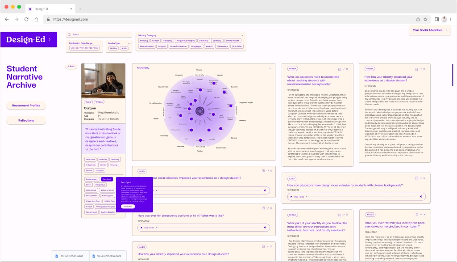Open Recommend Profiles from sidebar
Viewport: 457px width, 262px height.
26,106
